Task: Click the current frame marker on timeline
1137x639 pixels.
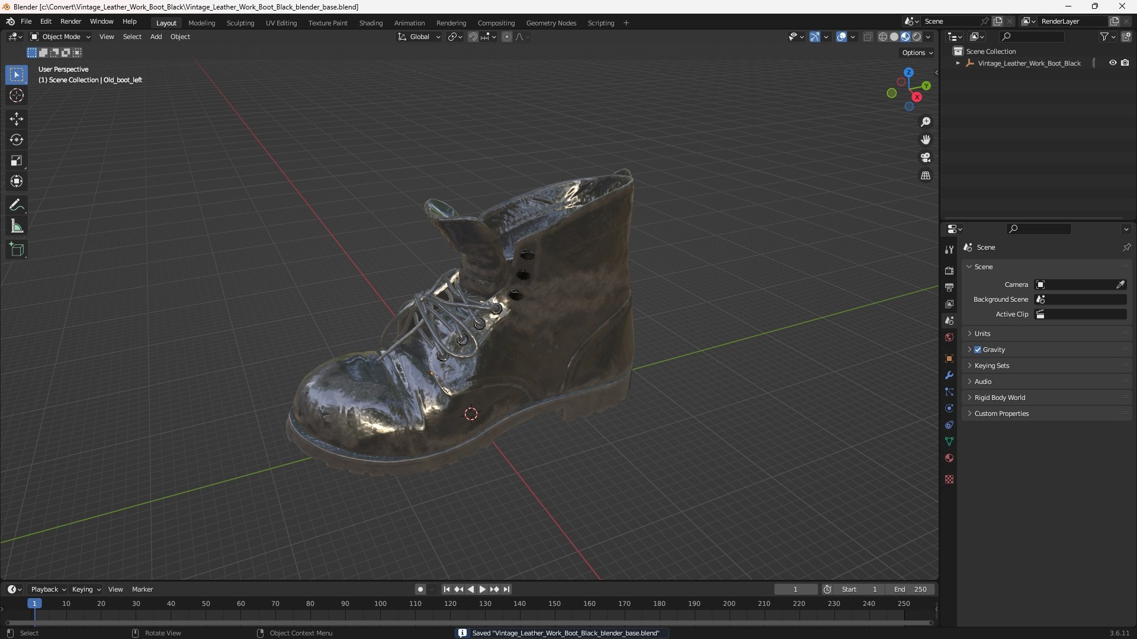Action: point(34,603)
